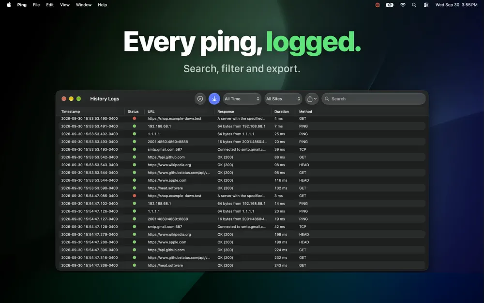Sort by the Method column header
Screen dimensions: 484x303
pos(305,112)
